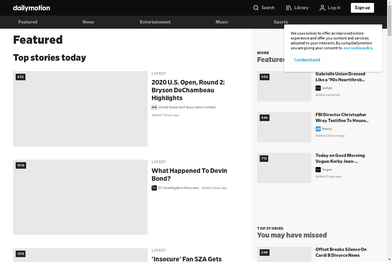Open the Instyle channel name
This screenshot has width=392, height=262.
327,88
